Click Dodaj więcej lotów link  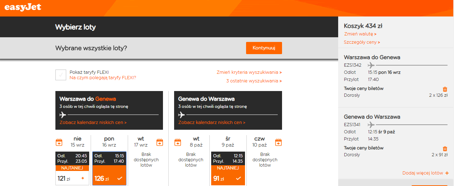423,173
